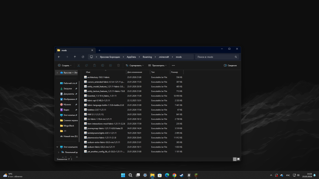
Task: Select the mods tab
Action: click(76, 50)
